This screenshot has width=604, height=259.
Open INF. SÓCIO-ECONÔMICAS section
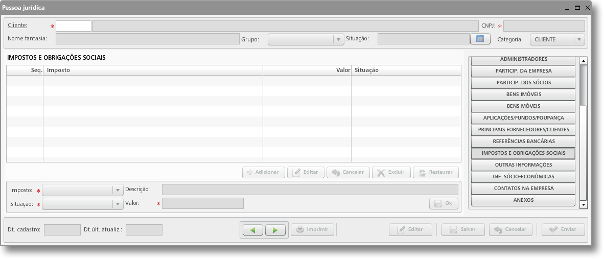(523, 177)
